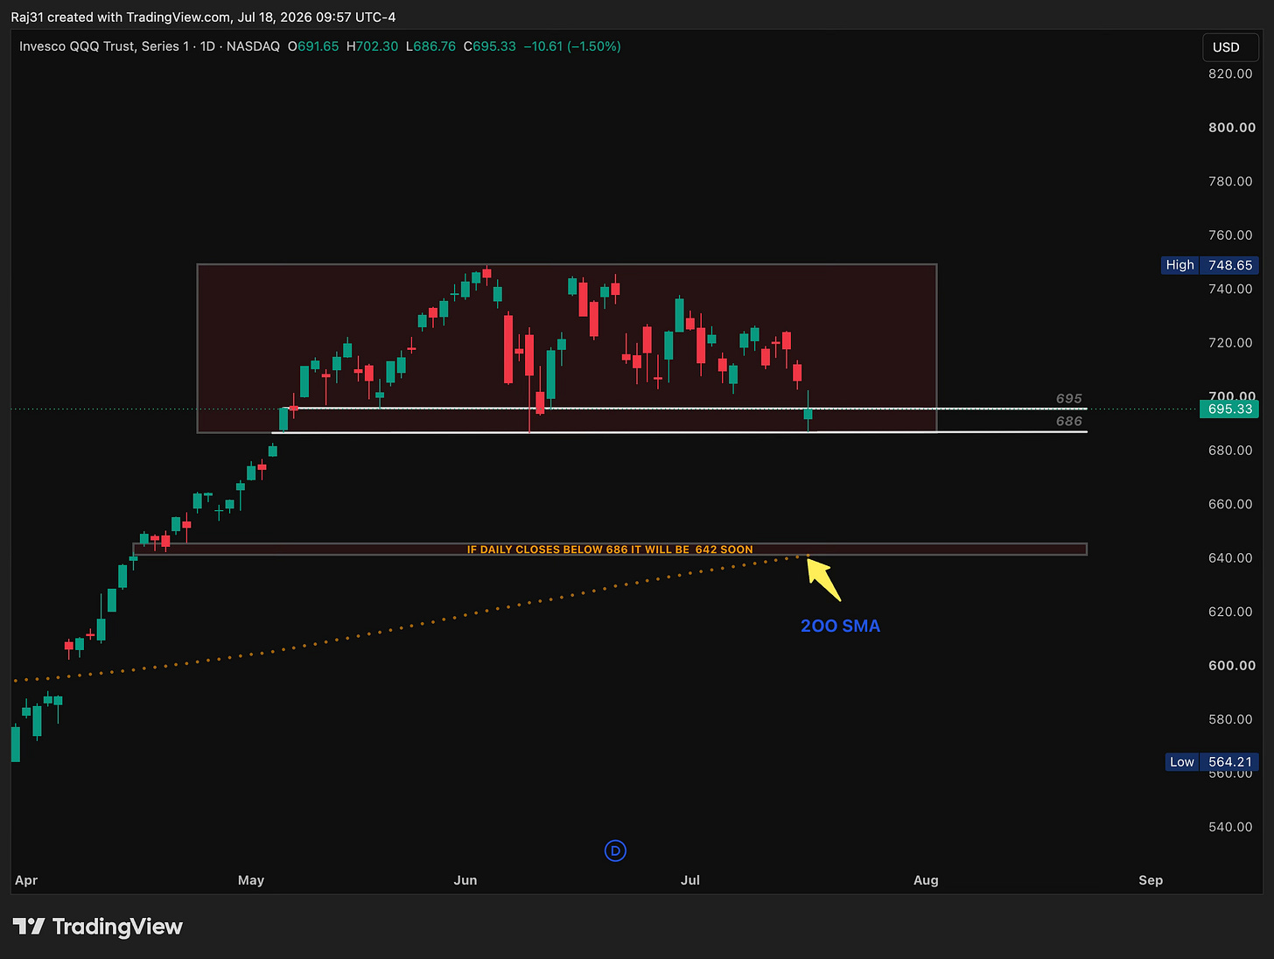Click the low value L686.76
The height and width of the screenshot is (959, 1274).
[x=430, y=46]
